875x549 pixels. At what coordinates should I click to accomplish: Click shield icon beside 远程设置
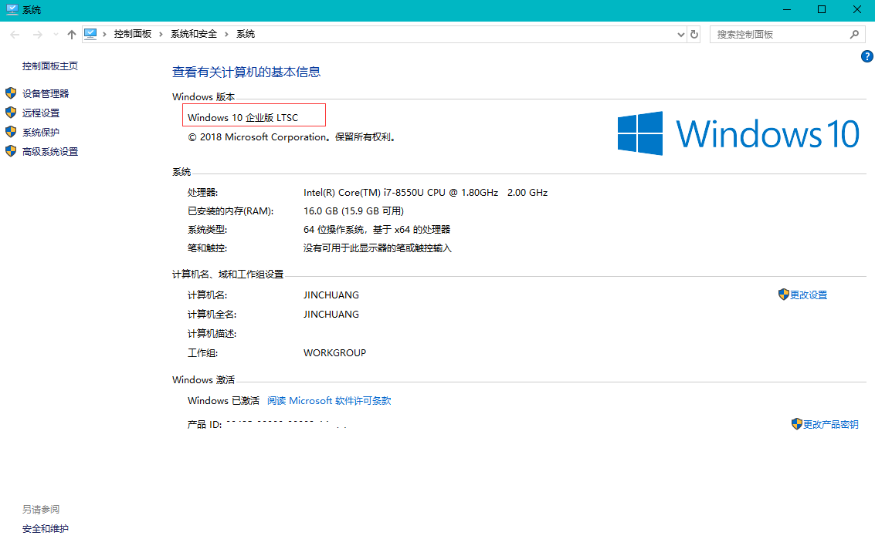[11, 113]
